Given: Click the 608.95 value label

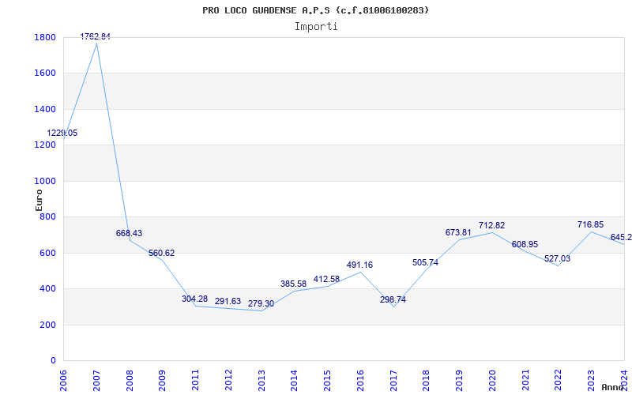Looking at the screenshot, I should click(525, 244).
